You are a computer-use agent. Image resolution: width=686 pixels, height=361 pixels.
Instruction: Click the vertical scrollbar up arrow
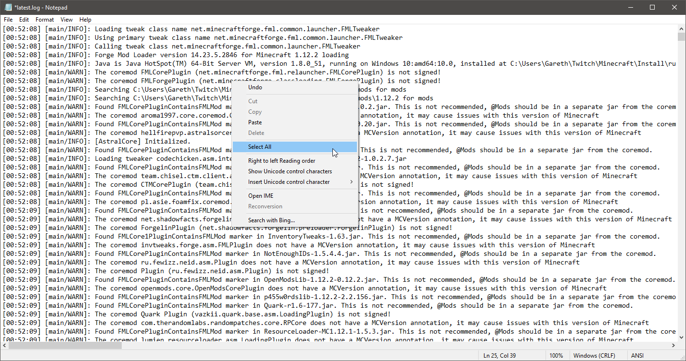click(x=682, y=29)
